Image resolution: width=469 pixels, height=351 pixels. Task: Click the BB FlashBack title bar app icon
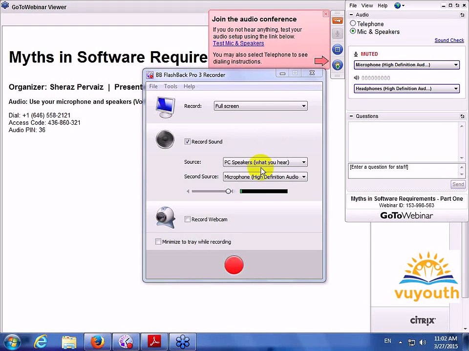[149, 75]
